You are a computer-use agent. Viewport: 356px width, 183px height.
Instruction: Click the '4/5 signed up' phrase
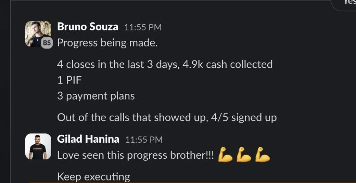254,118
